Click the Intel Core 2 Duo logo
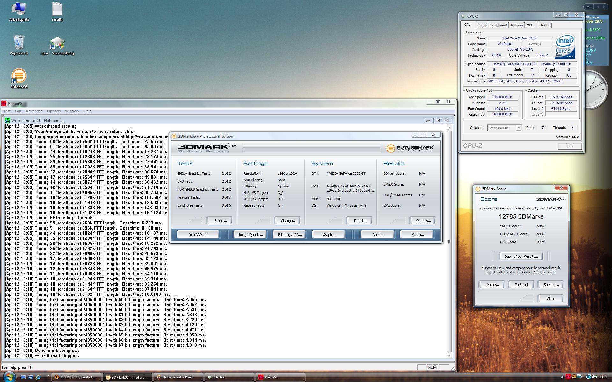 click(x=565, y=47)
